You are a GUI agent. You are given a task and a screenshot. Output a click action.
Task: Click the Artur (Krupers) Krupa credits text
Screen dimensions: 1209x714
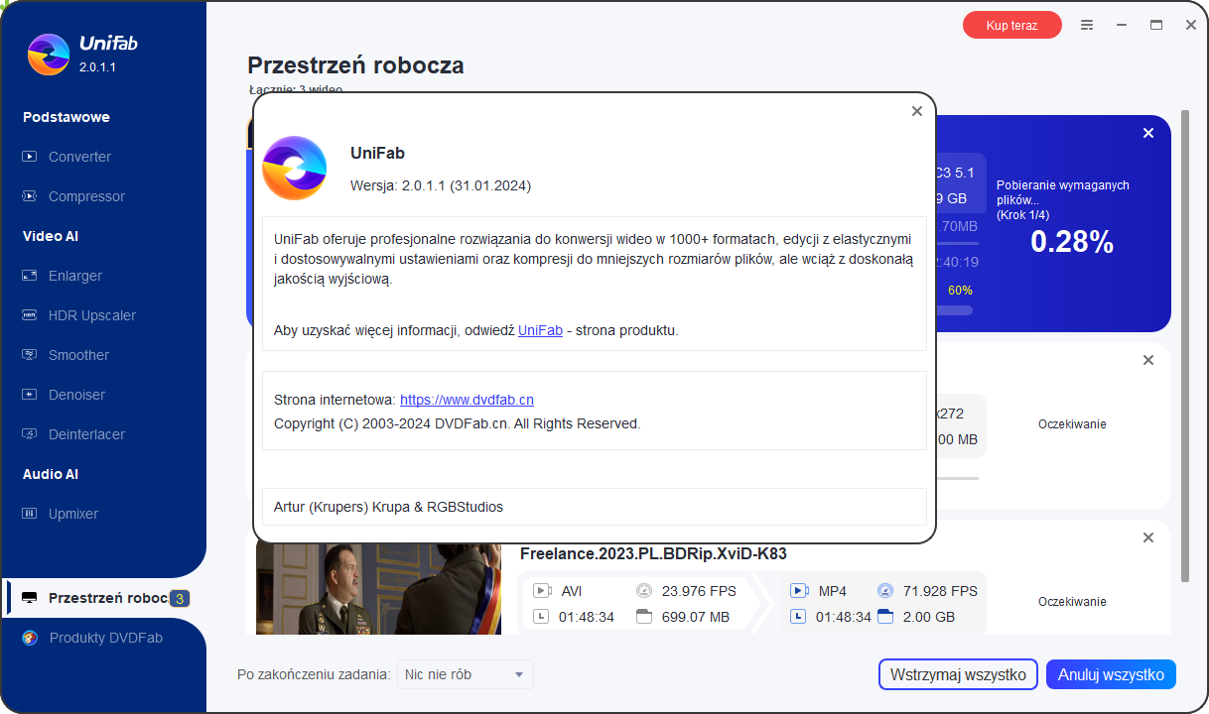388,507
